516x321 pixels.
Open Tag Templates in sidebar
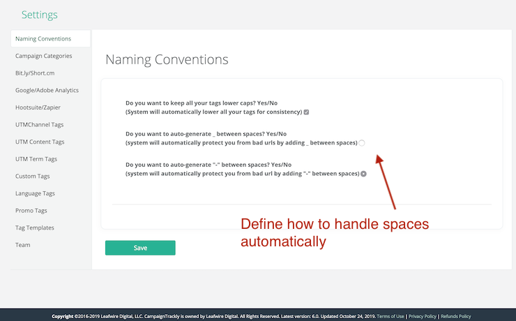pyautogui.click(x=34, y=227)
